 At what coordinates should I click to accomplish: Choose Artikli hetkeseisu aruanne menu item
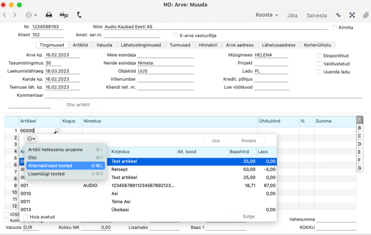pyautogui.click(x=65, y=150)
